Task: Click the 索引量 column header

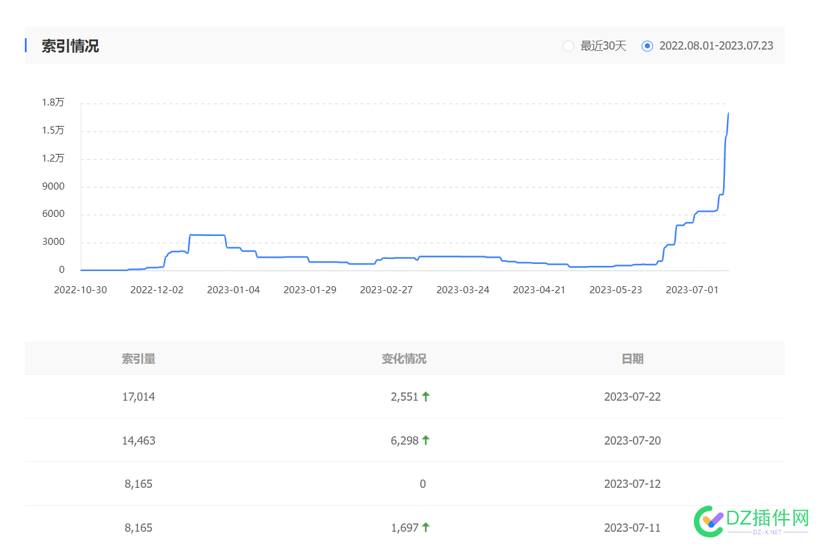Action: point(139,359)
